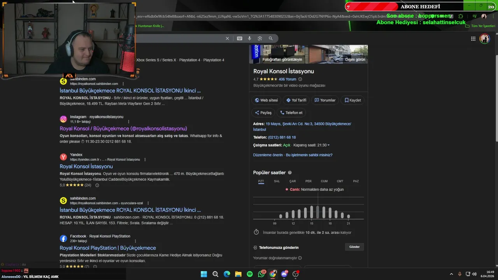The height and width of the screenshot is (280, 498).
Task: Show hidden system tray icons
Action: pos(451,274)
